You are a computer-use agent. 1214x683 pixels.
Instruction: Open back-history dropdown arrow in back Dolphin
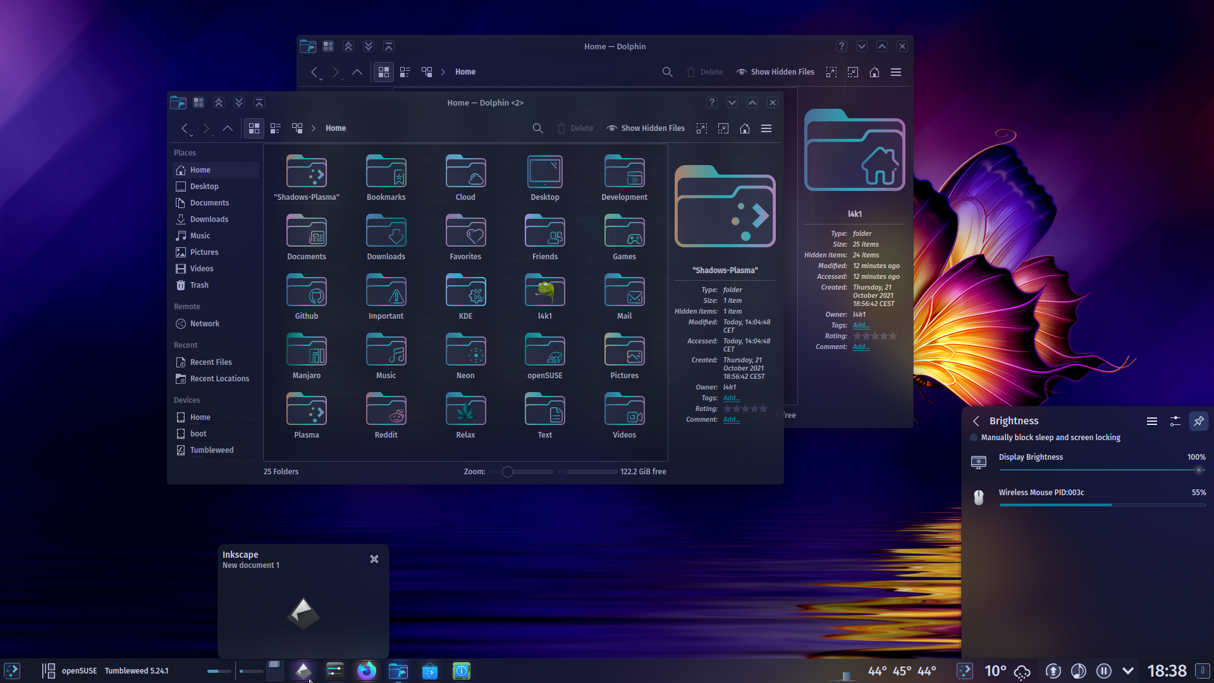[321, 79]
